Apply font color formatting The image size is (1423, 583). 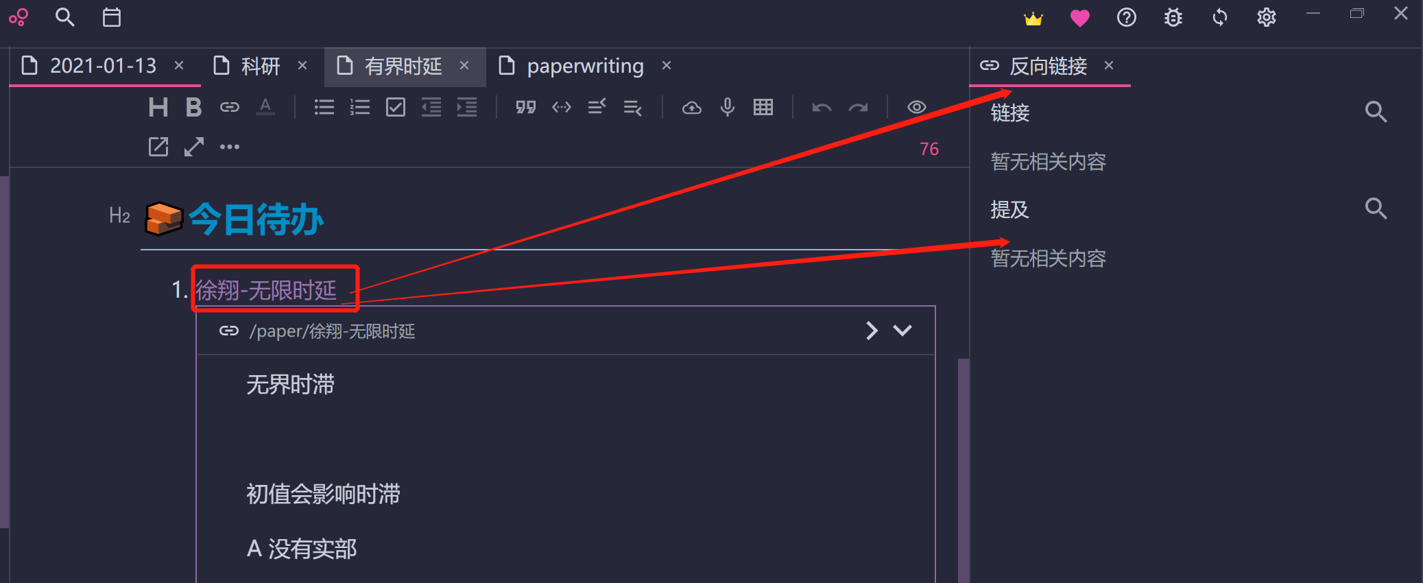(x=265, y=107)
